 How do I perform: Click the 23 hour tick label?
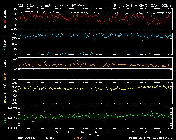[x=146, y=132]
